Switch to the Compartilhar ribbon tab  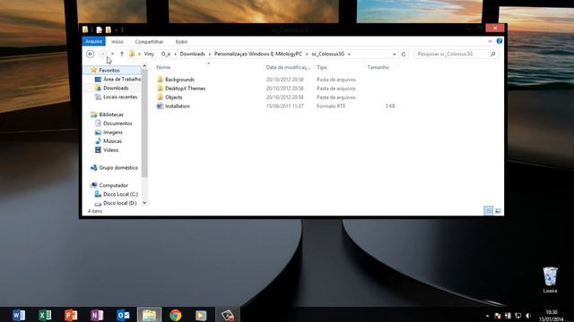pos(149,42)
